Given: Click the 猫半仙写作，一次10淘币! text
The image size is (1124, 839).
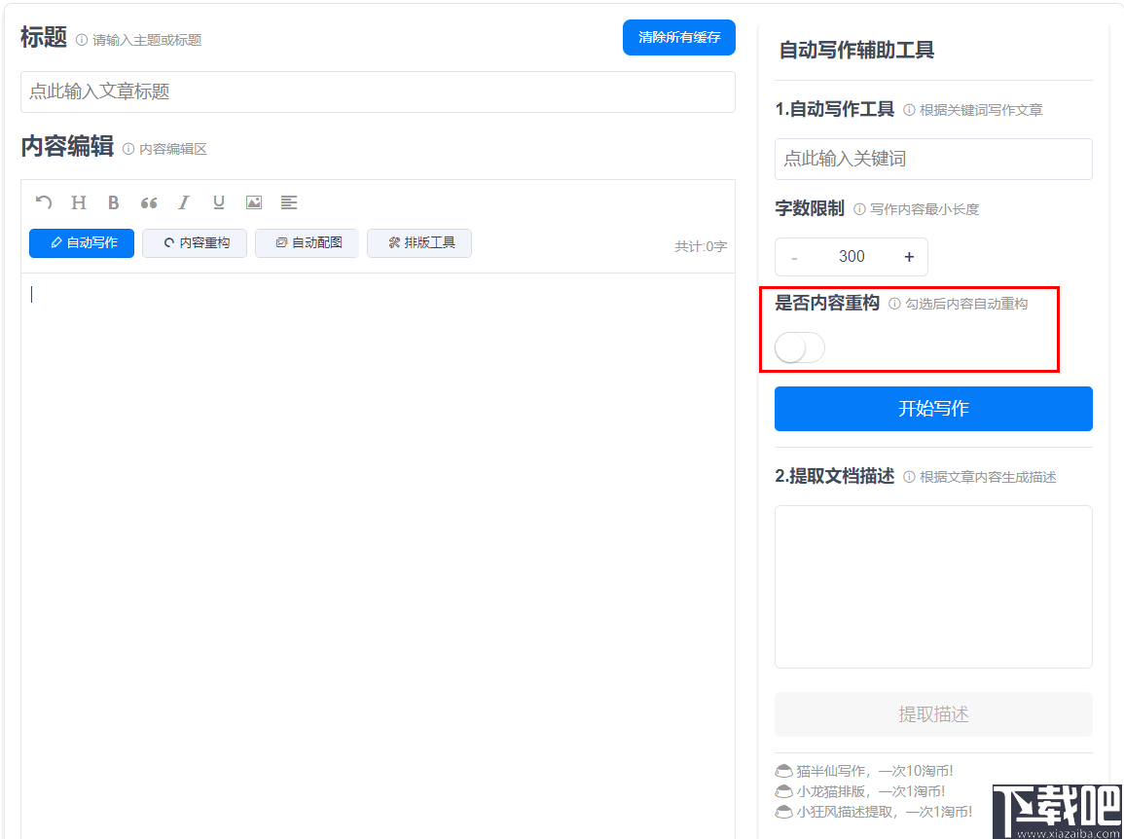Looking at the screenshot, I should [875, 772].
